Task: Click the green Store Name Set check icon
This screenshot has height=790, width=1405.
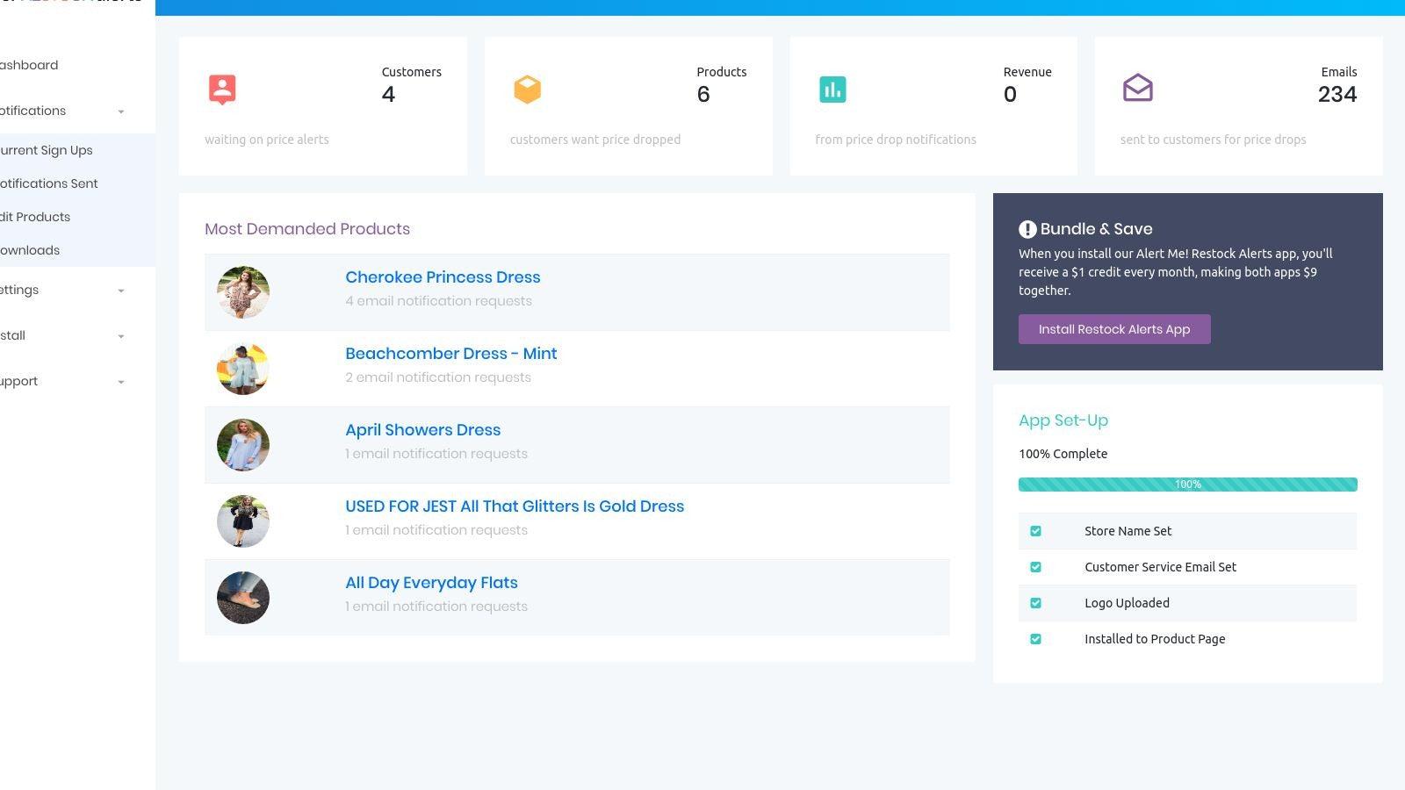Action: click(x=1036, y=530)
